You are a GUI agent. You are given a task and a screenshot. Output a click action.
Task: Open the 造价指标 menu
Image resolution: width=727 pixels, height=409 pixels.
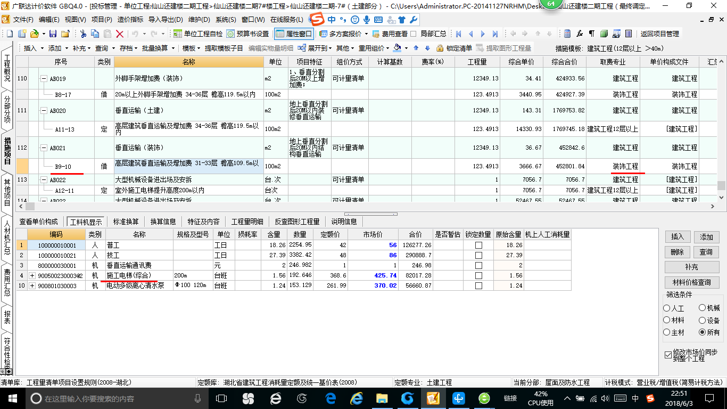click(x=130, y=20)
